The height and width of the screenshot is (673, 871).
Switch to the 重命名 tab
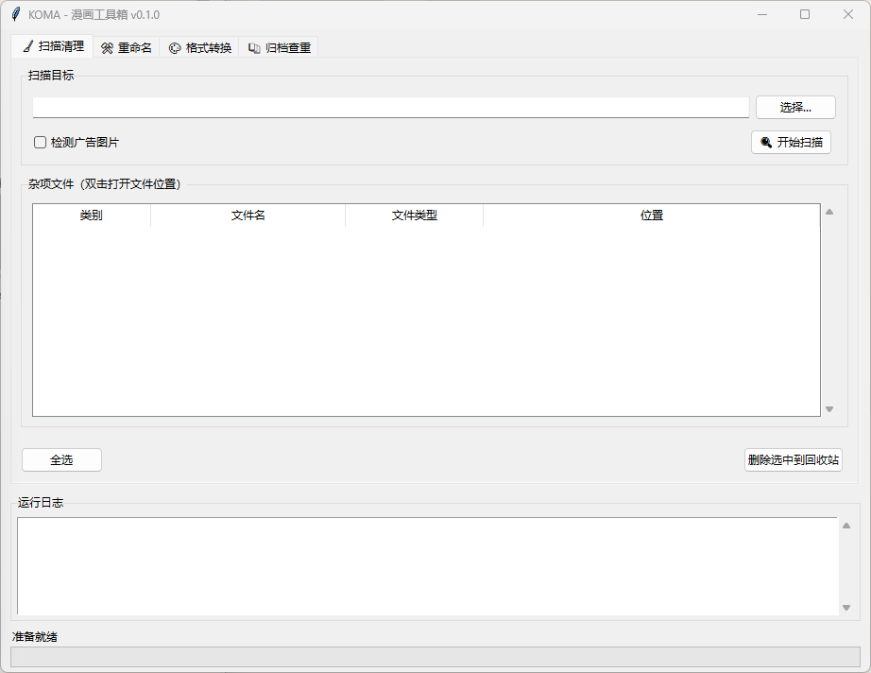[x=127, y=47]
